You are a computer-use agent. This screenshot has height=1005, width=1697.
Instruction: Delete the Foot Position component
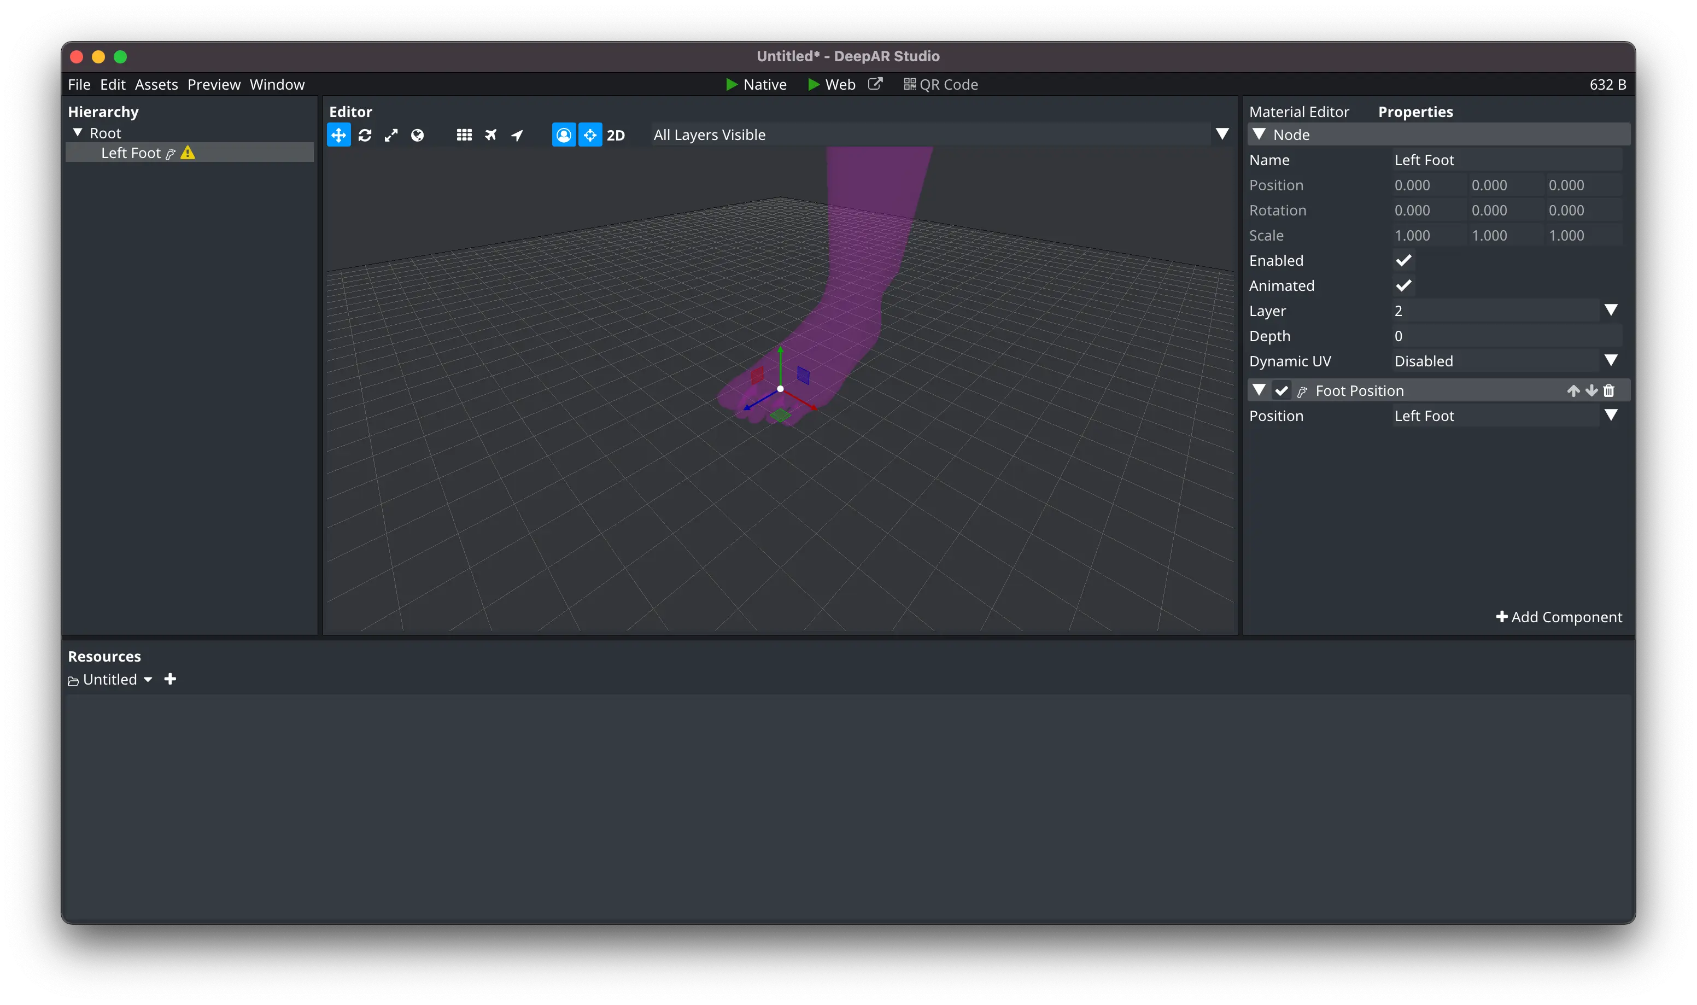click(1609, 391)
